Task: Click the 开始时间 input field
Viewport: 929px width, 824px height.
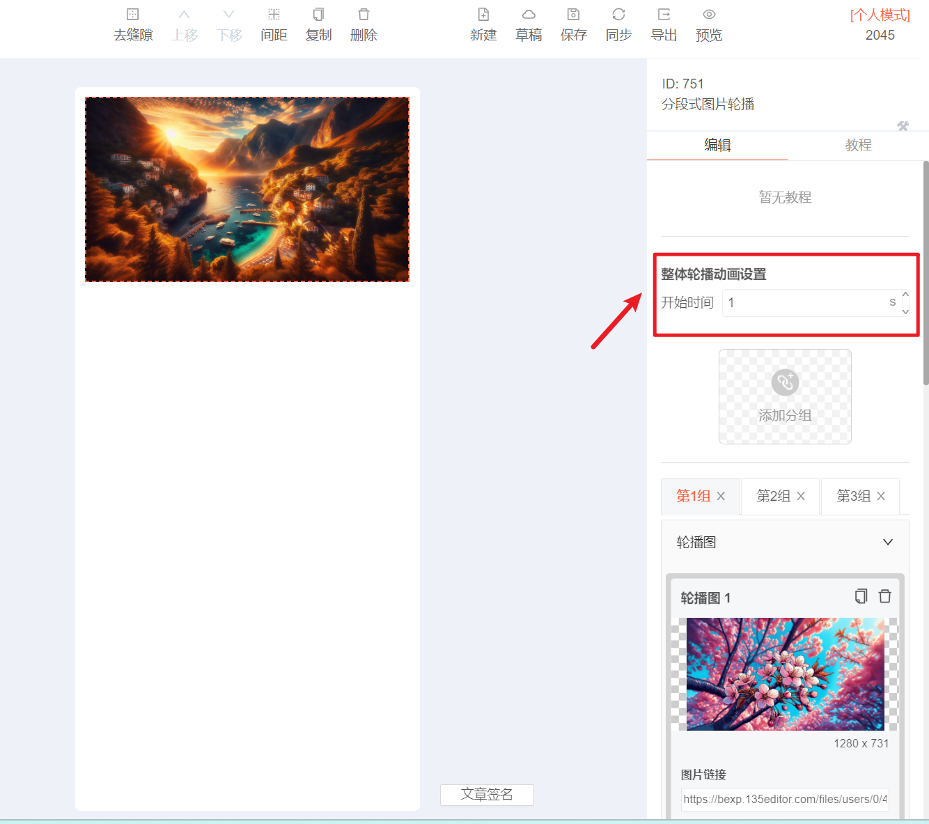Action: pos(811,303)
